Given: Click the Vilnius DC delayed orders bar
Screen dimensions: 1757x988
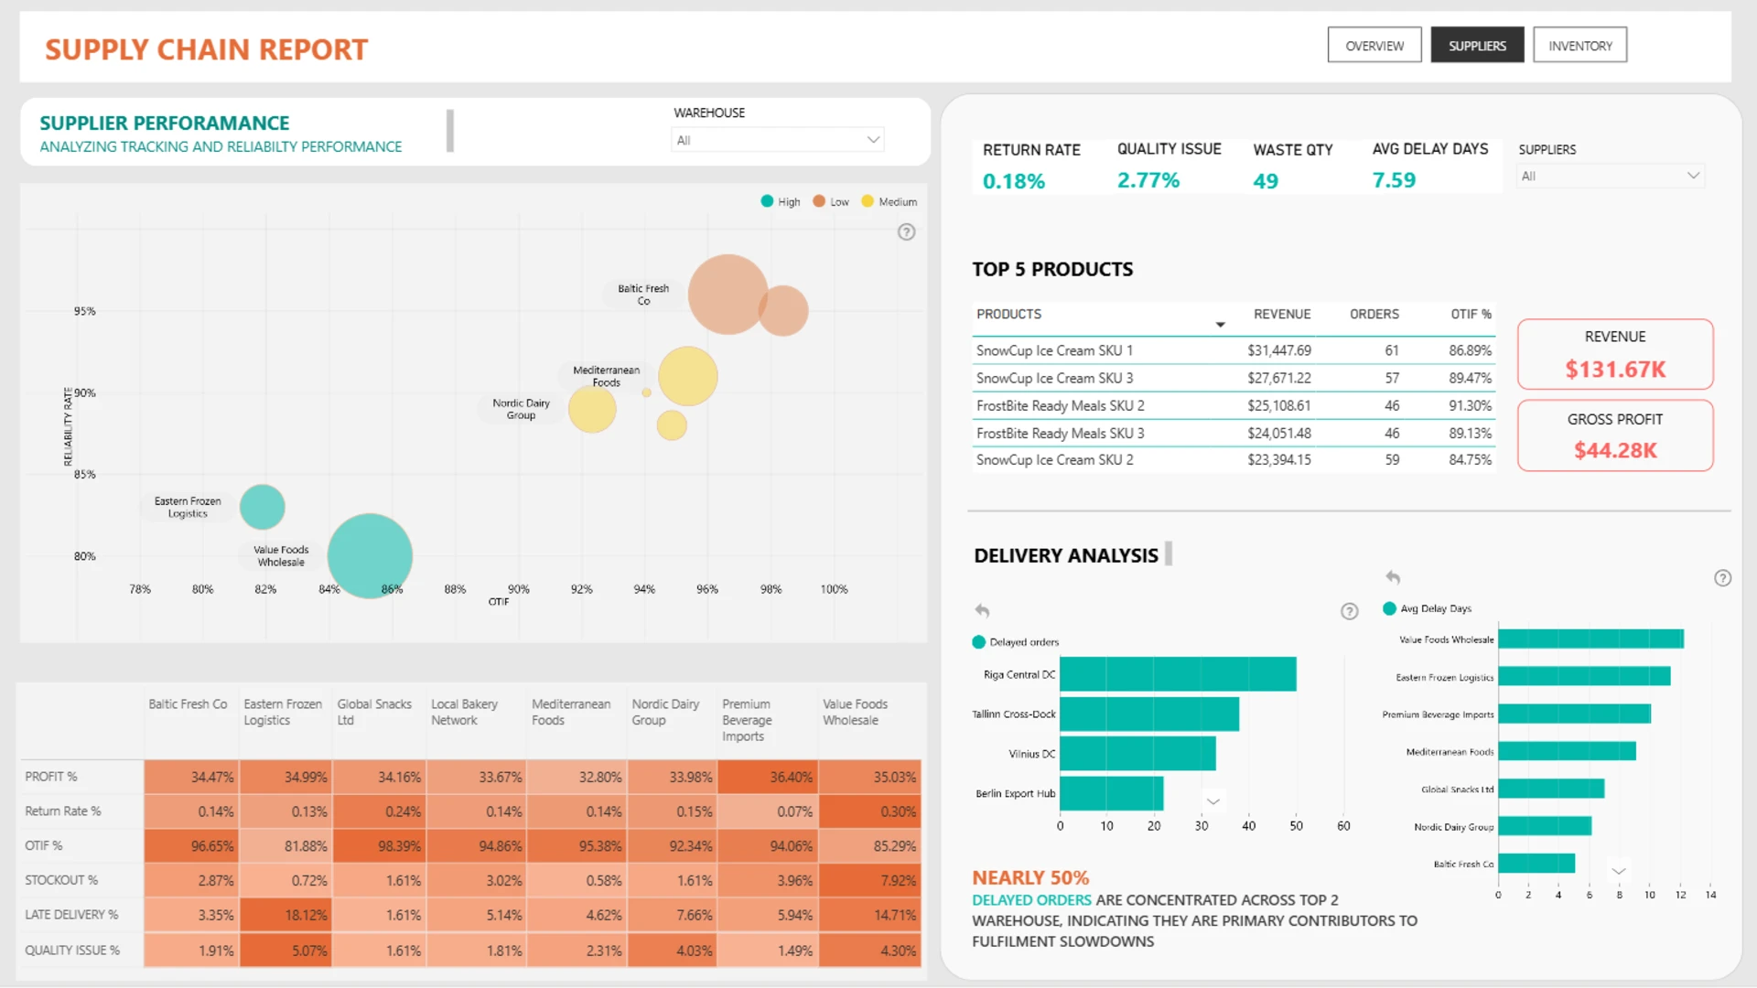Looking at the screenshot, I should click(x=1137, y=754).
